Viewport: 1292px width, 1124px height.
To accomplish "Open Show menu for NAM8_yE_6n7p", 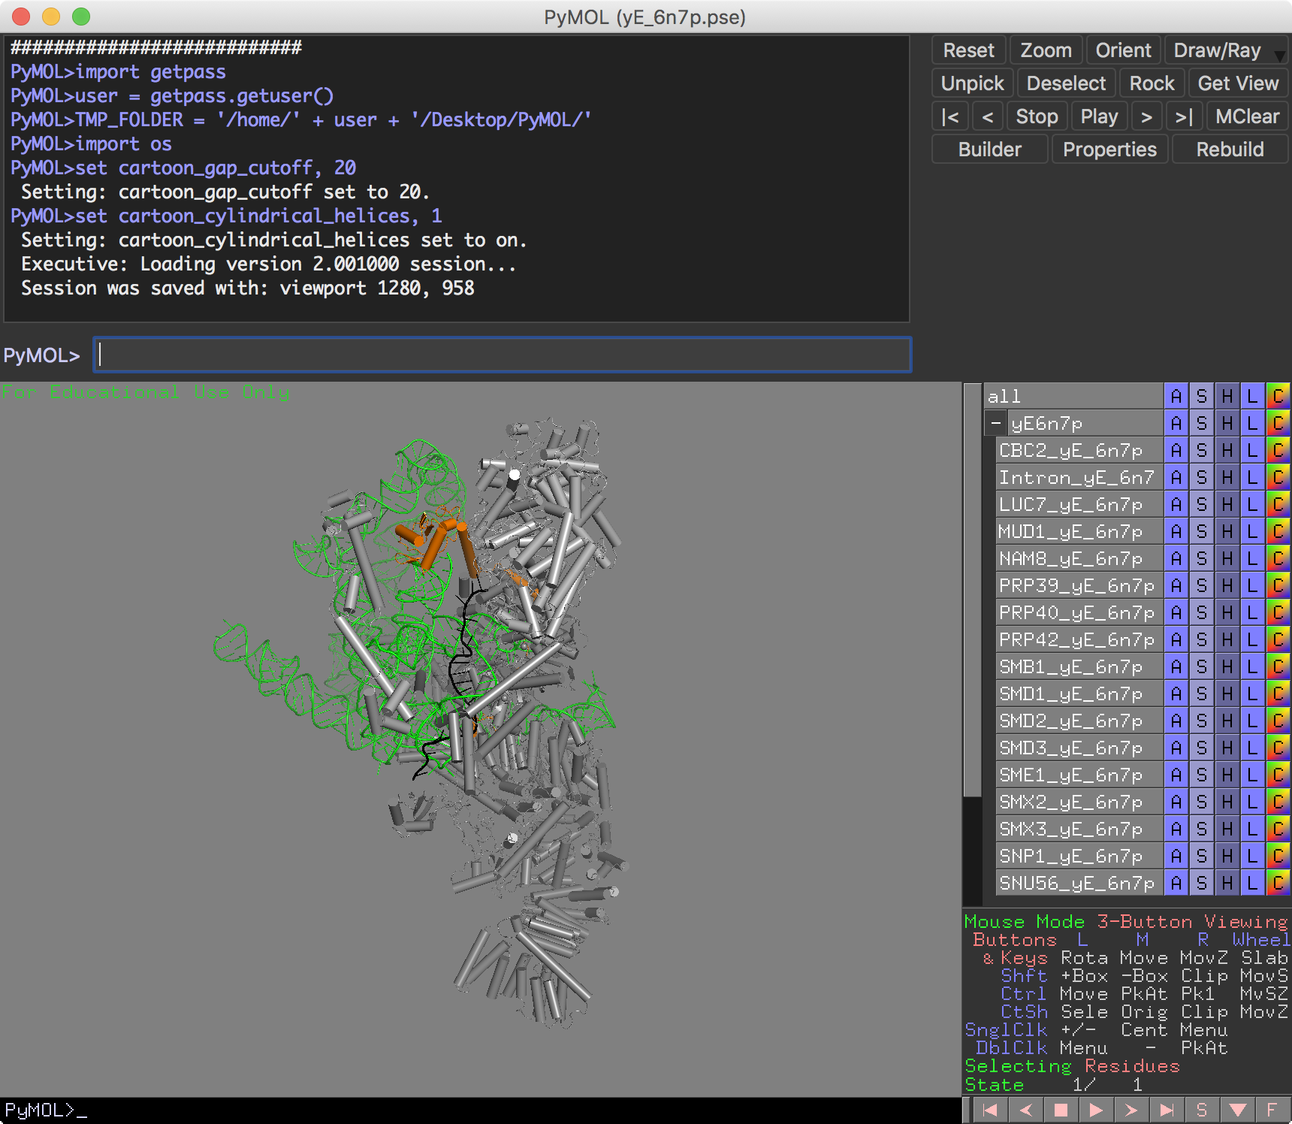I will coord(1202,558).
